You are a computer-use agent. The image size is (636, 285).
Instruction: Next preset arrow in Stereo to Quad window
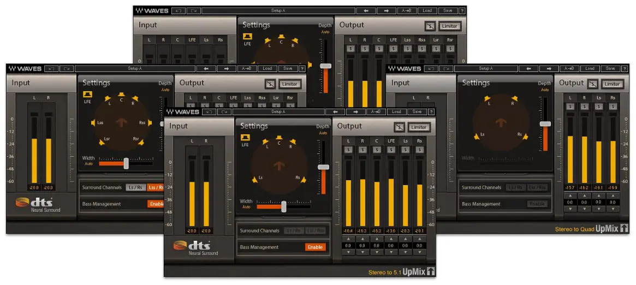tap(549, 68)
